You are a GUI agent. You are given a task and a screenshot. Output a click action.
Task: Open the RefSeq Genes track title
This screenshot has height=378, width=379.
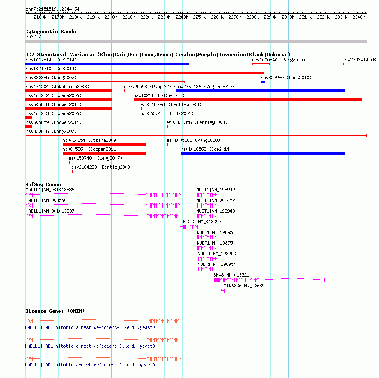click(x=43, y=185)
